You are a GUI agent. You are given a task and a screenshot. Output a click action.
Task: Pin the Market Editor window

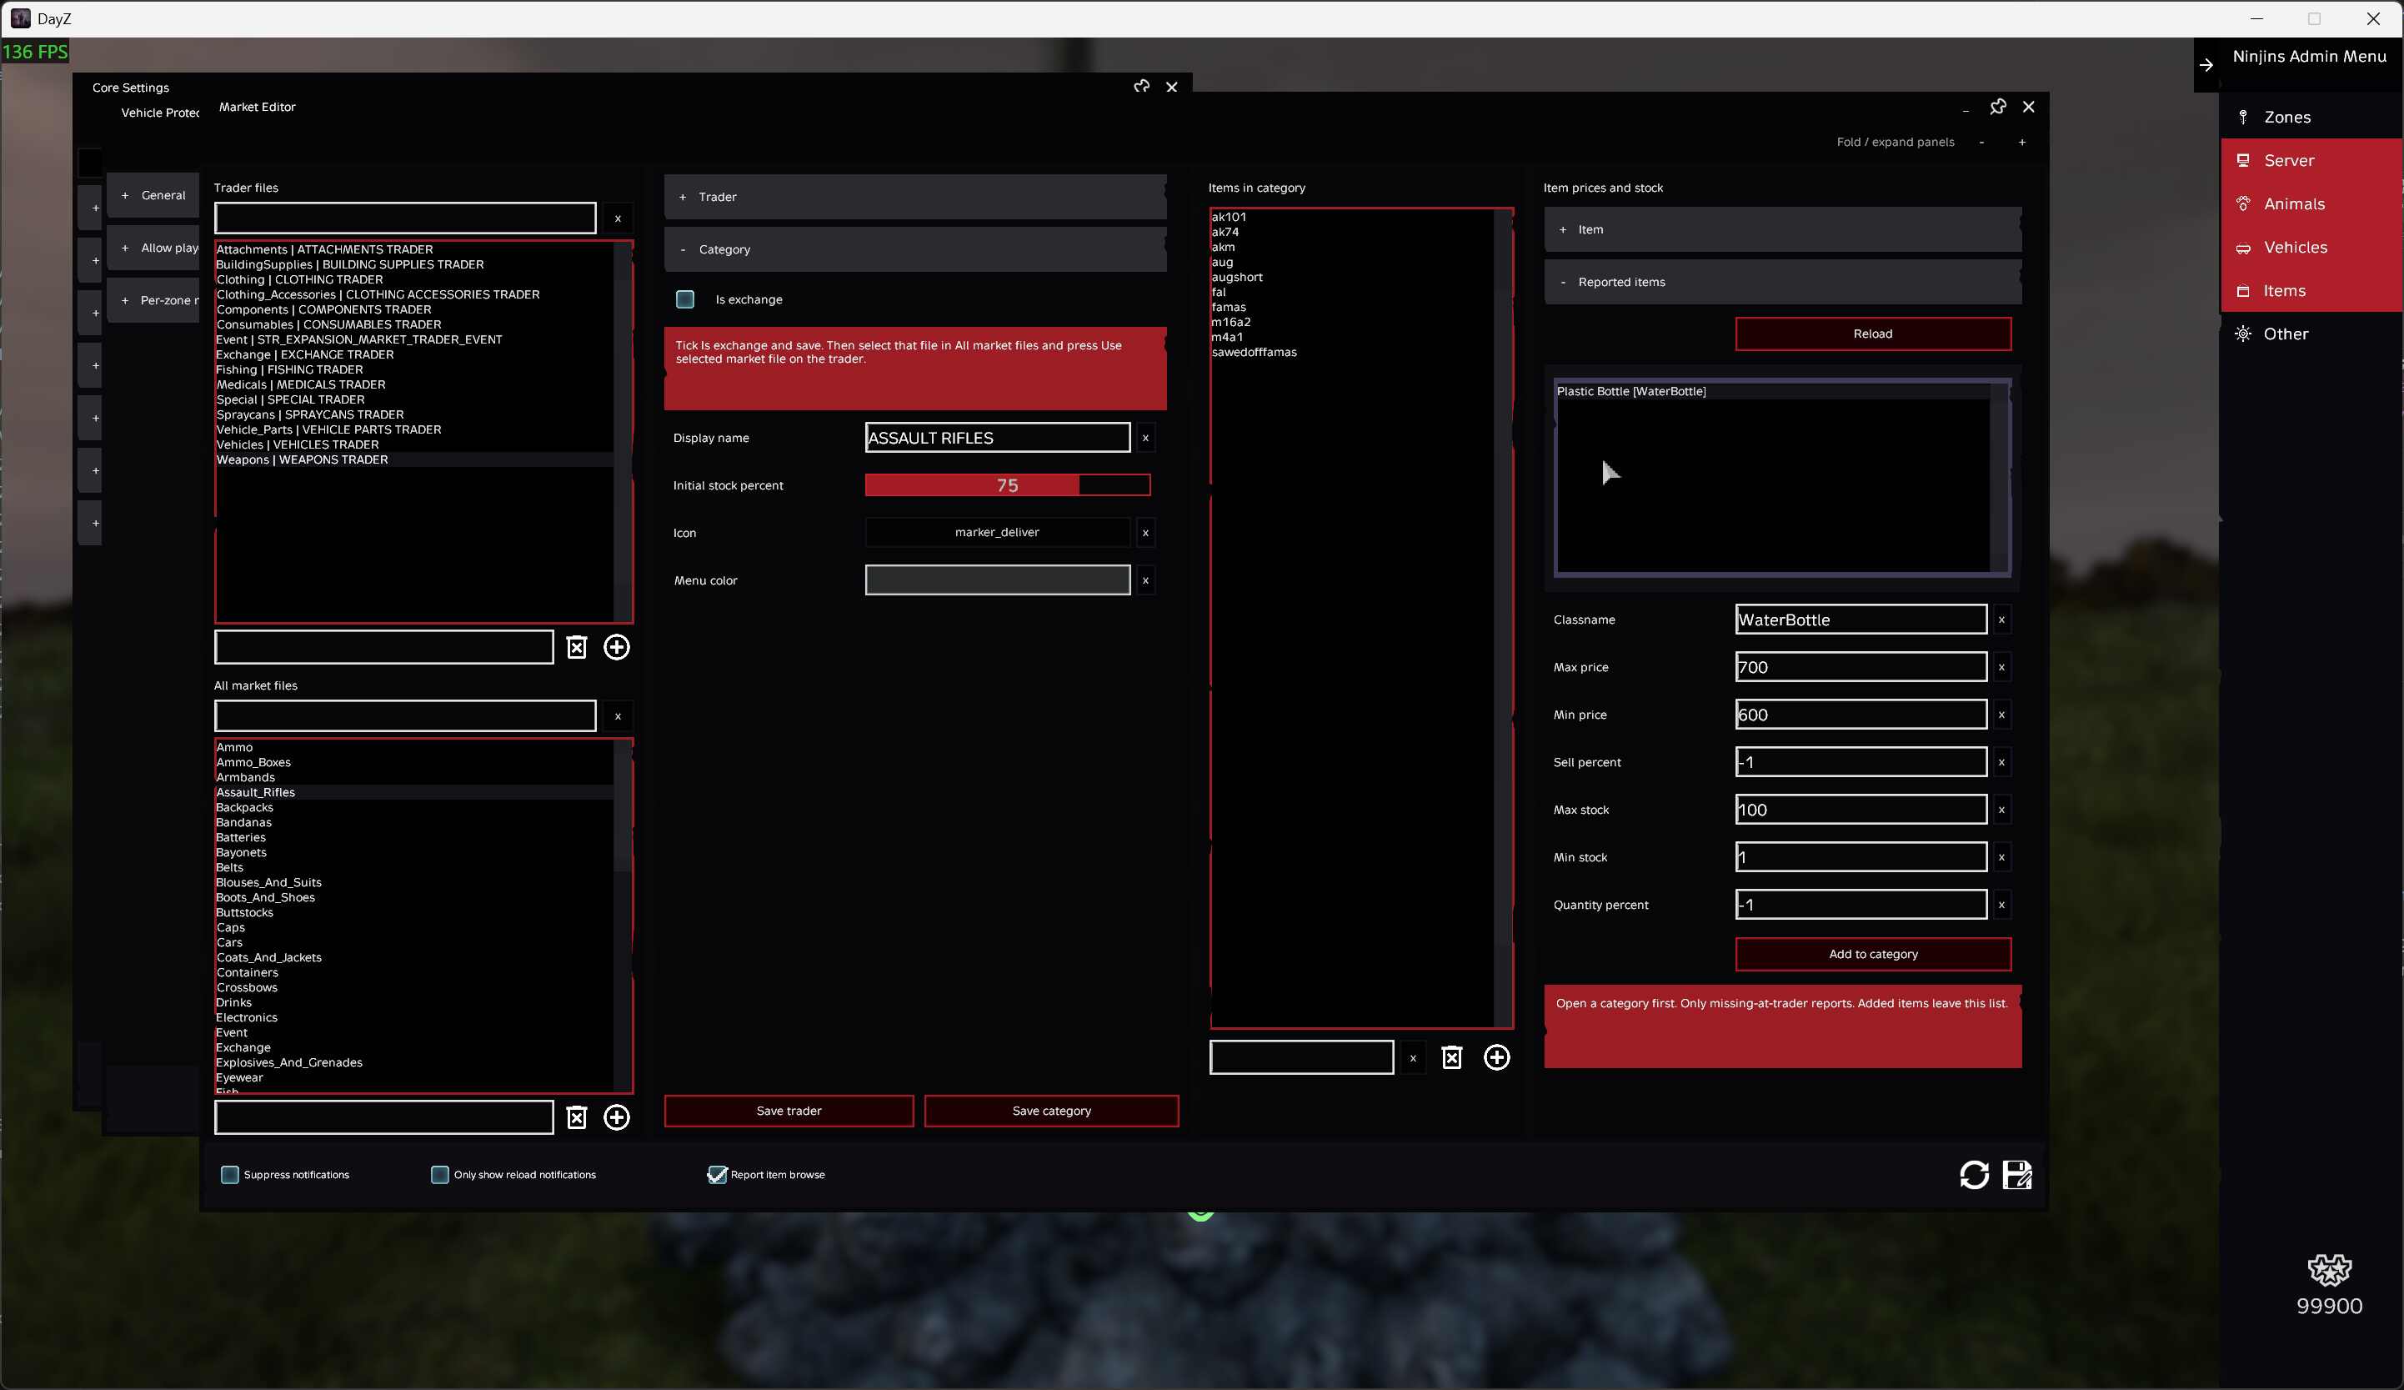(1997, 107)
